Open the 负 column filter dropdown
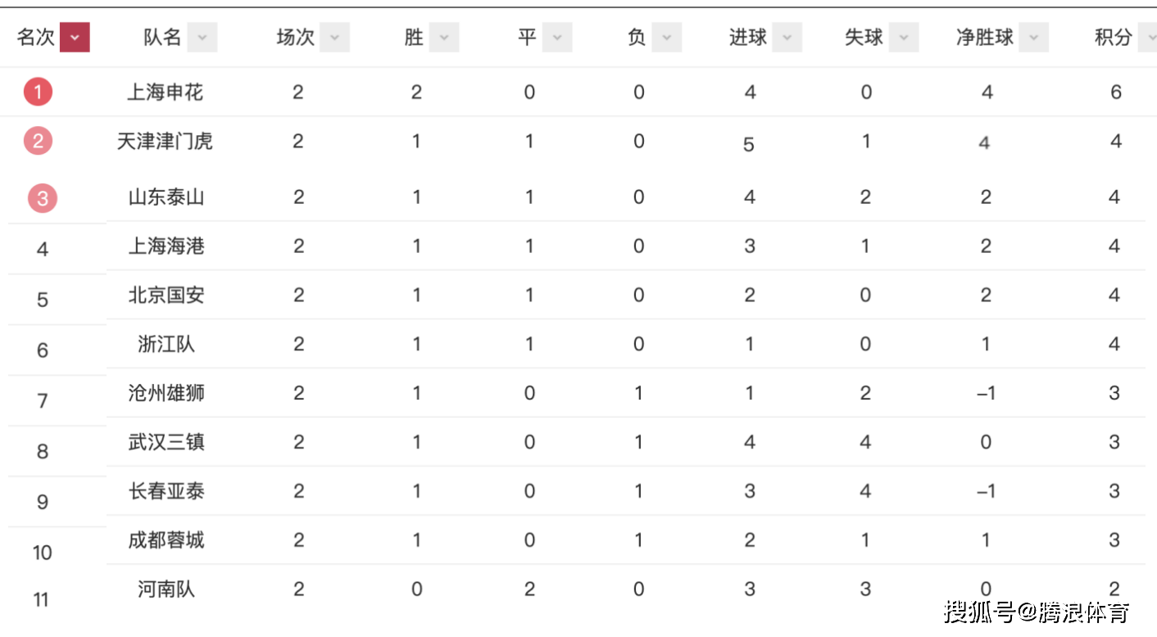Screen dimensions: 1157x637 (666, 38)
